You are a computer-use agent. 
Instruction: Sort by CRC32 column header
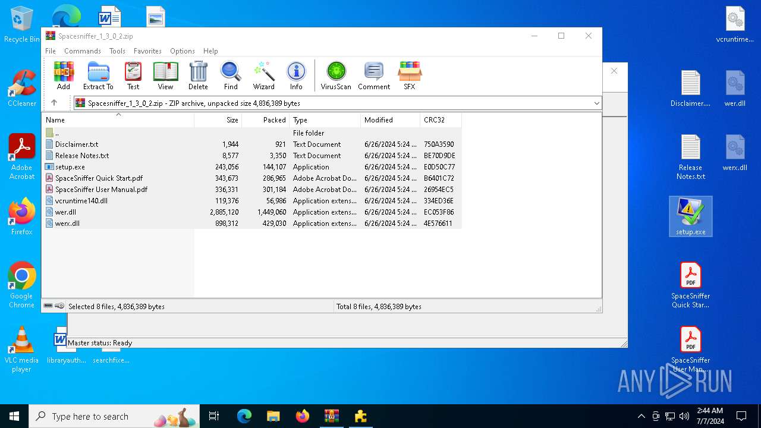click(441, 119)
